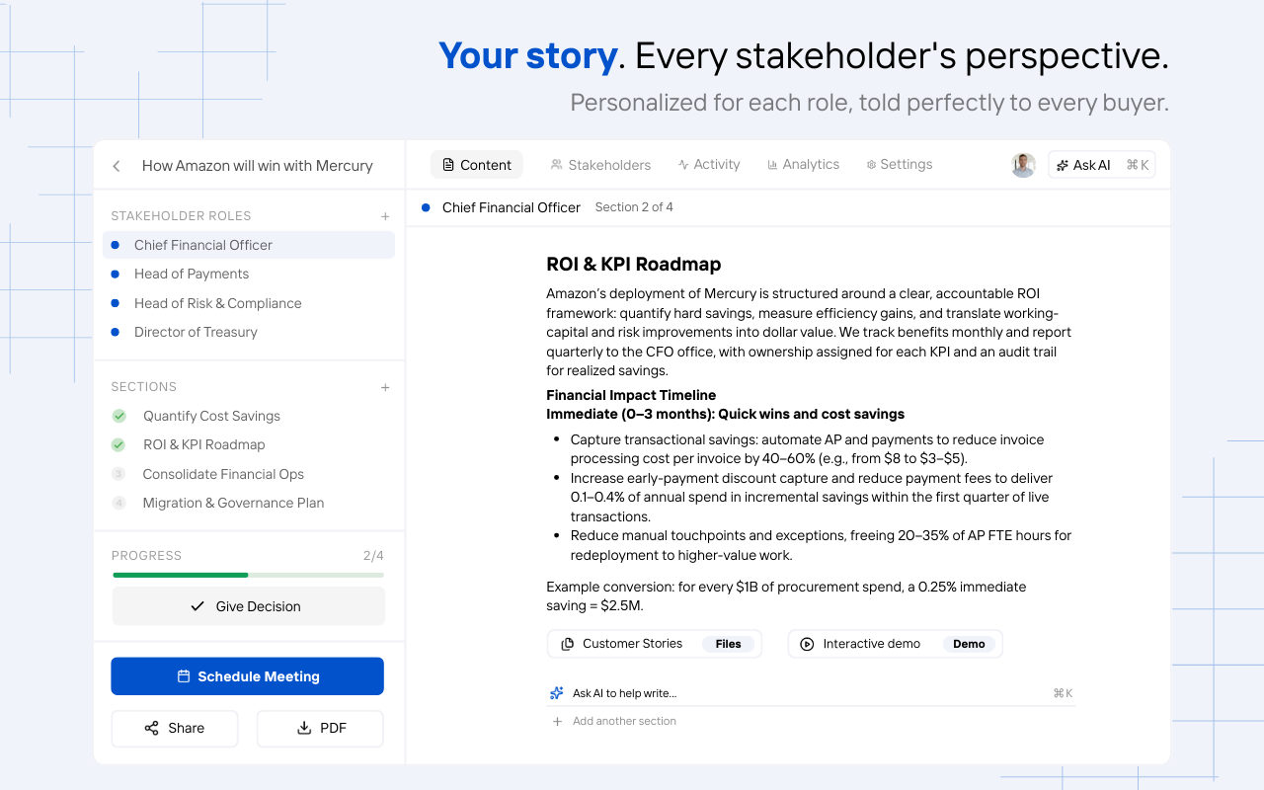Add a new section with plus icon

385,387
